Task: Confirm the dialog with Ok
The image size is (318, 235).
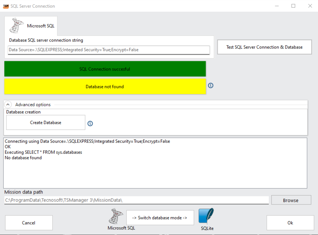Action: pyautogui.click(x=290, y=223)
